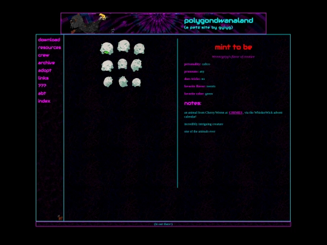The image size is (327, 245).
Task: Open the download page in sidebar
Action: click(49, 40)
